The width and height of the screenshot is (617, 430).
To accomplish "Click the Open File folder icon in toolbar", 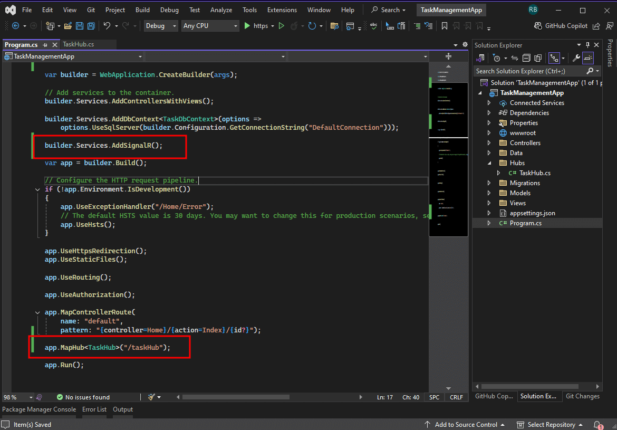I will tap(68, 26).
